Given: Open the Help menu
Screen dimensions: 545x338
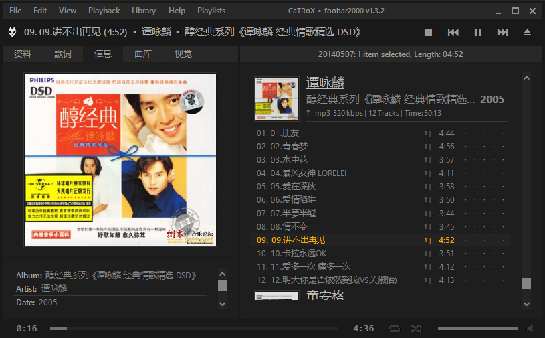Looking at the screenshot, I should point(177,11).
